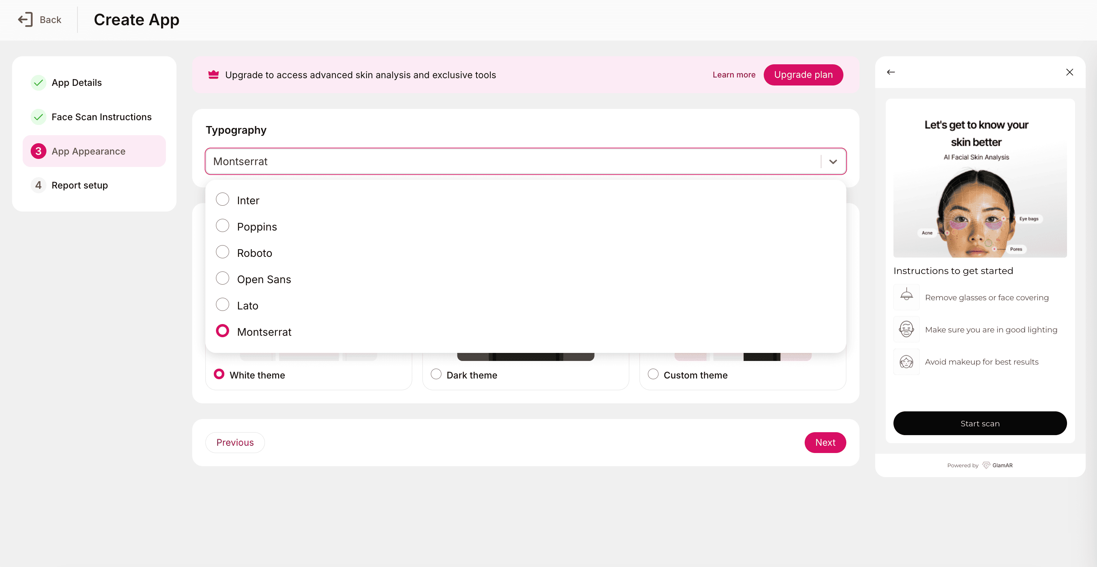Click the crown upgrade icon
Image resolution: width=1097 pixels, height=567 pixels.
[x=213, y=75]
